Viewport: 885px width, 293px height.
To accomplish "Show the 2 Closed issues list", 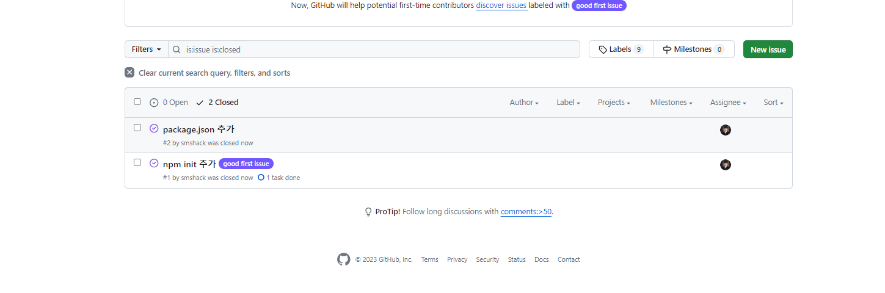I will click(x=217, y=103).
